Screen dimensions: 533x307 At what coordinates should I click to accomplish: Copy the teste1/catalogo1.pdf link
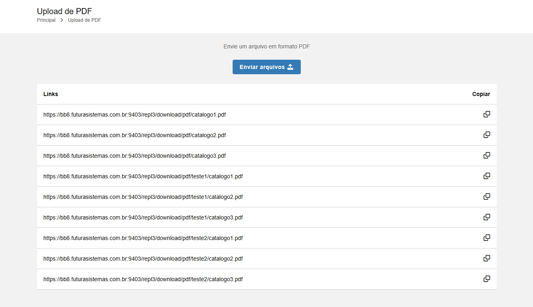click(487, 176)
